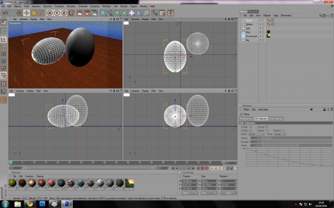334x208 pixels.
Task: Toggle Surface checkbox
Action: [x=250, y=130]
